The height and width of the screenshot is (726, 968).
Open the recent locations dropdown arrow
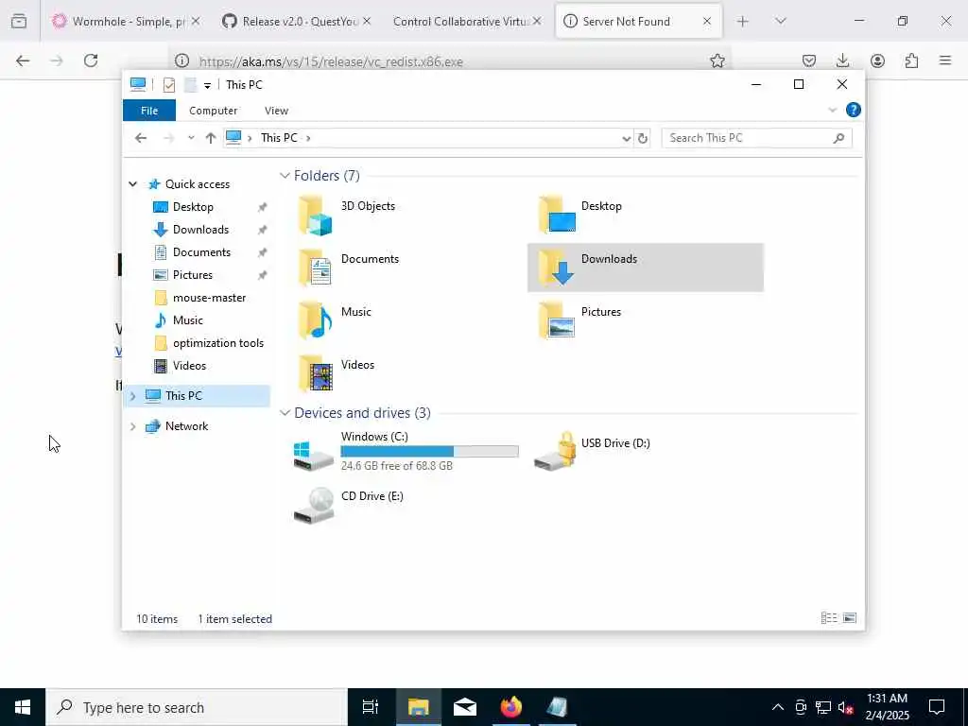point(191,138)
